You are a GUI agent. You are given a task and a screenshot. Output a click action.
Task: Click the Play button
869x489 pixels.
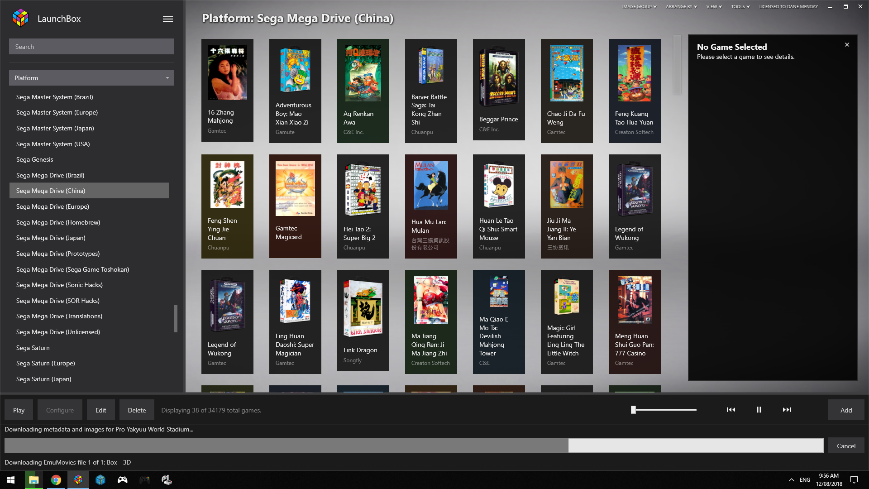pyautogui.click(x=19, y=410)
